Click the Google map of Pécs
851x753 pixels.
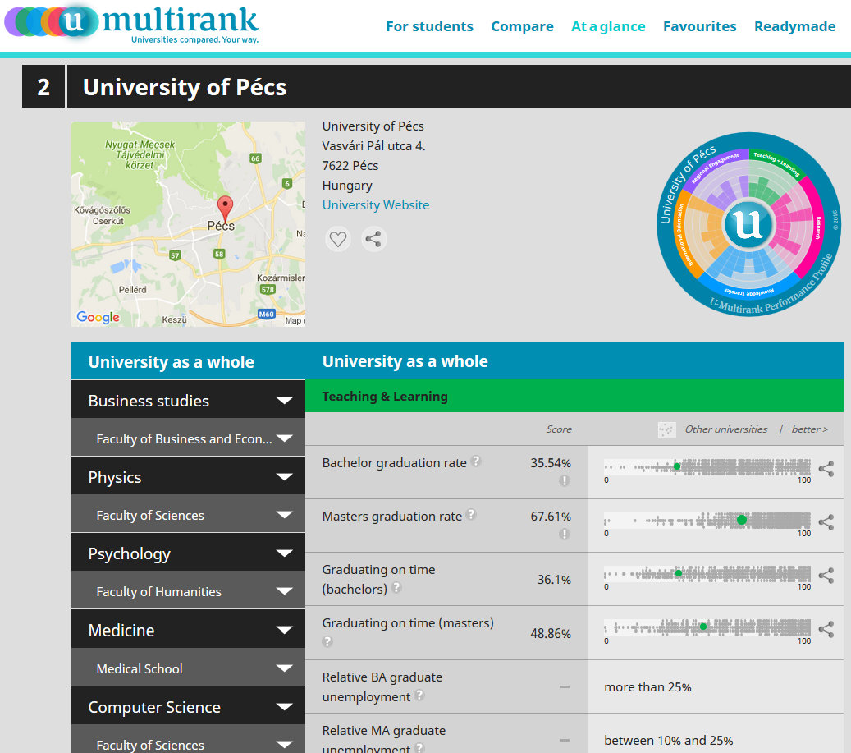point(188,224)
